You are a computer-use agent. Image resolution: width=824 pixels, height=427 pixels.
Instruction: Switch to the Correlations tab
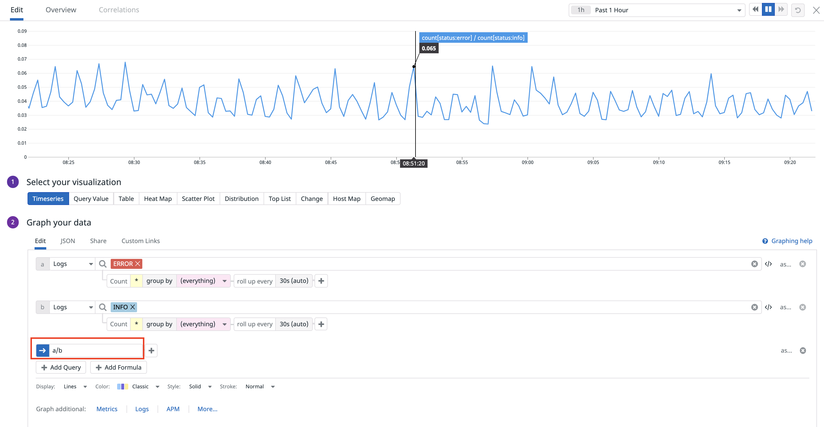pos(119,10)
